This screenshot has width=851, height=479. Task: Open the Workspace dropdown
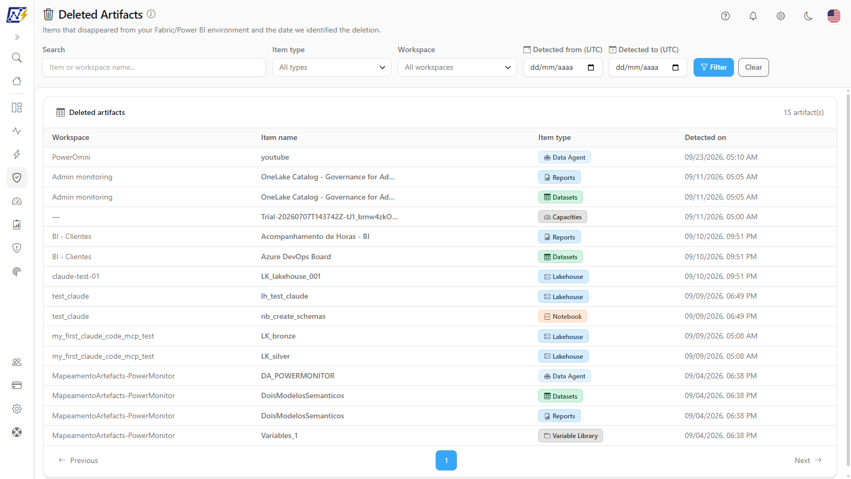click(457, 67)
